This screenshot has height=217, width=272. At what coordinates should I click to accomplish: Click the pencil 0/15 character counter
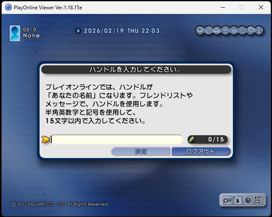coord(208,139)
